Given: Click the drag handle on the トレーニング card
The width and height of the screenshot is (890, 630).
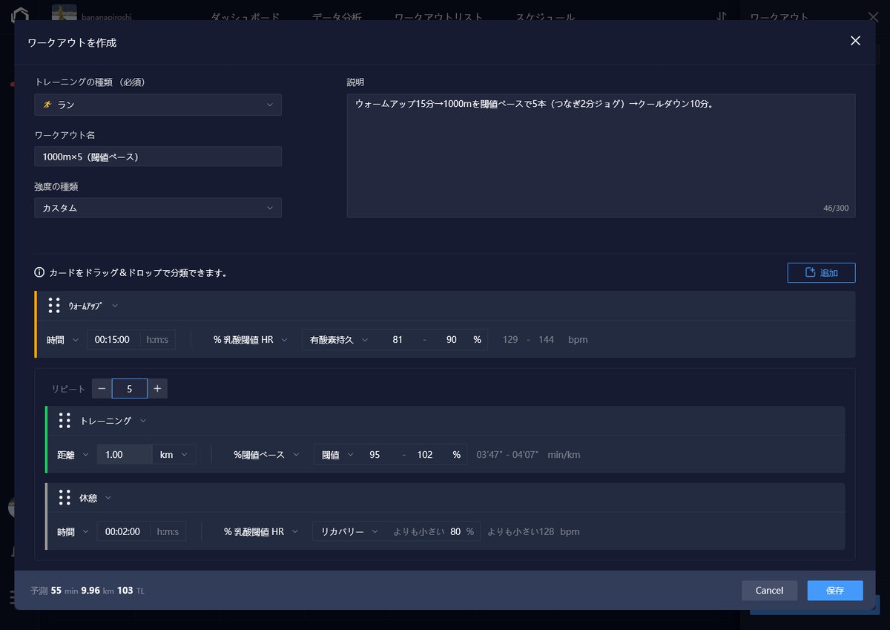Looking at the screenshot, I should coord(65,421).
